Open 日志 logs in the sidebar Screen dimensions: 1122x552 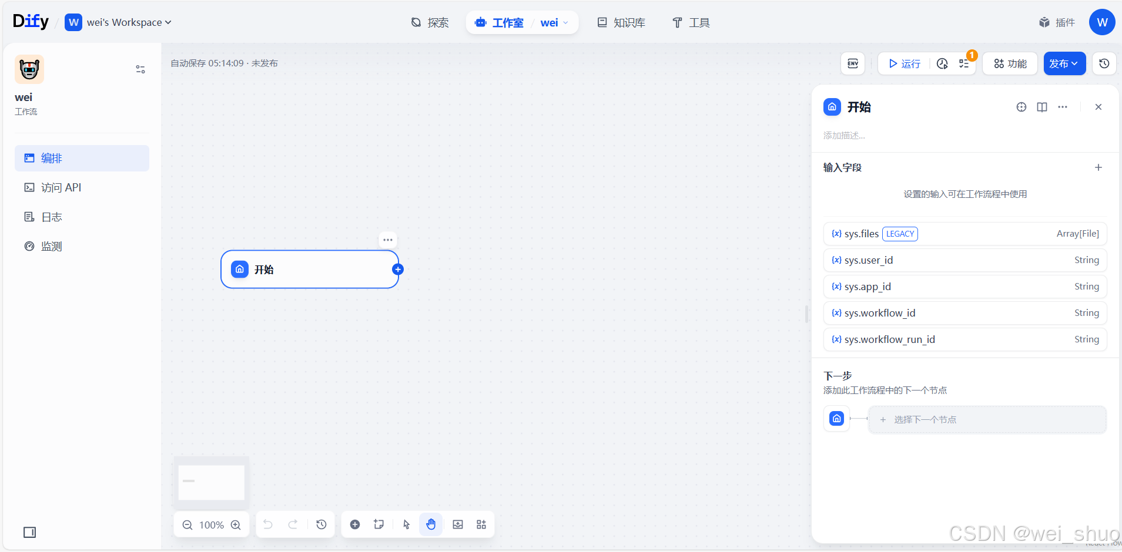pyautogui.click(x=82, y=217)
